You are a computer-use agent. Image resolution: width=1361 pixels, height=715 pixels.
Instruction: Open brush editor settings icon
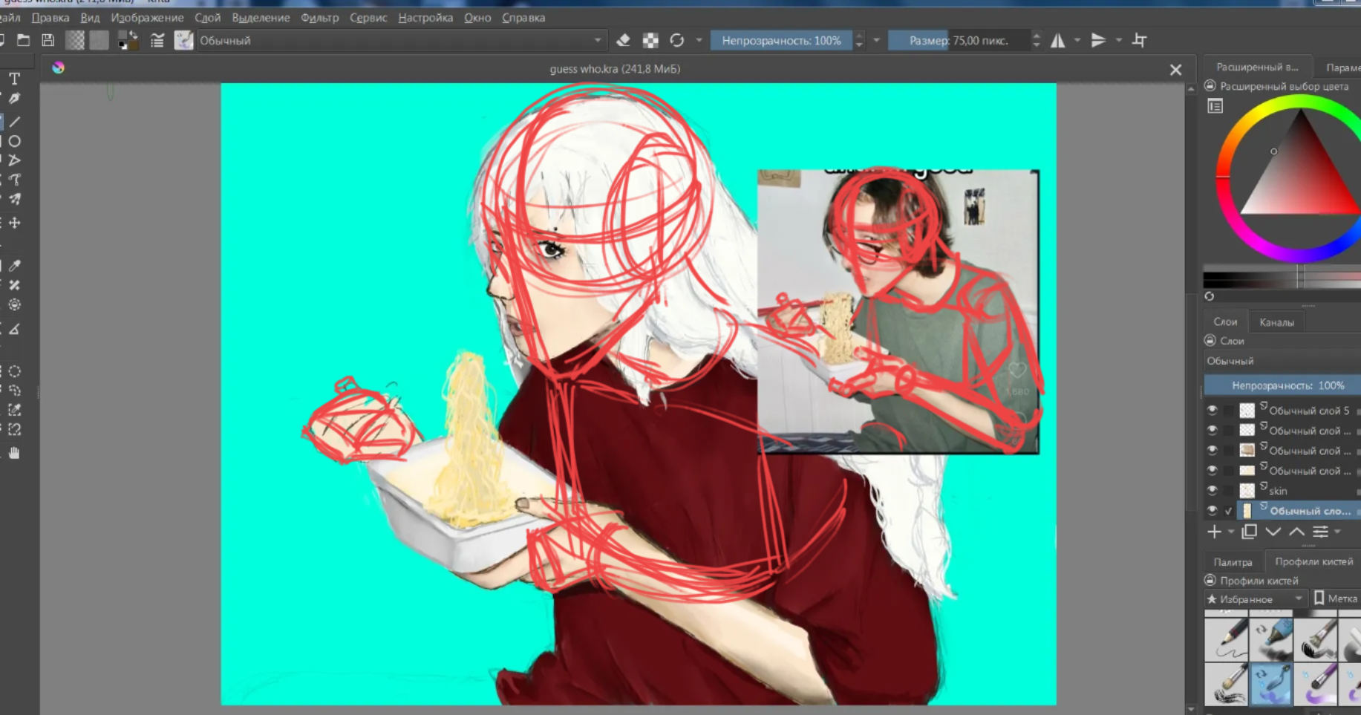pyautogui.click(x=157, y=40)
